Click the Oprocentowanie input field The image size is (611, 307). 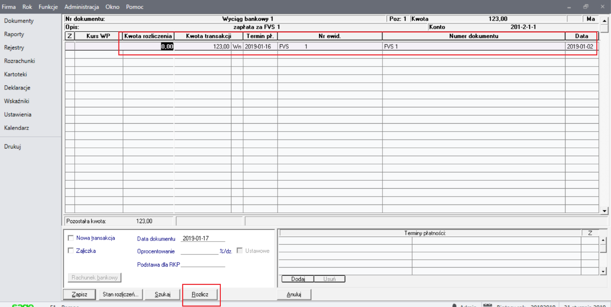pos(200,251)
